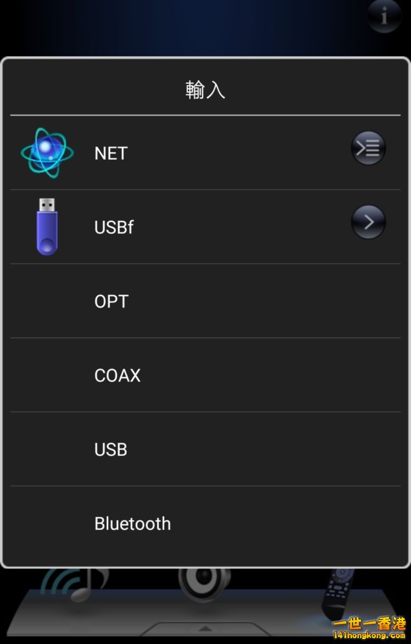Click the blue USB flash drive icon
This screenshot has height=644, width=411.
point(47,226)
